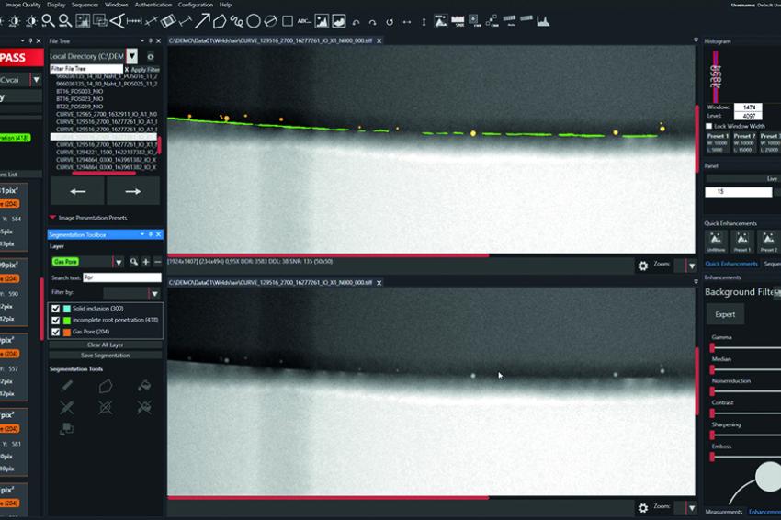
Task: Open settings gear of lower image viewer
Action: point(643,508)
